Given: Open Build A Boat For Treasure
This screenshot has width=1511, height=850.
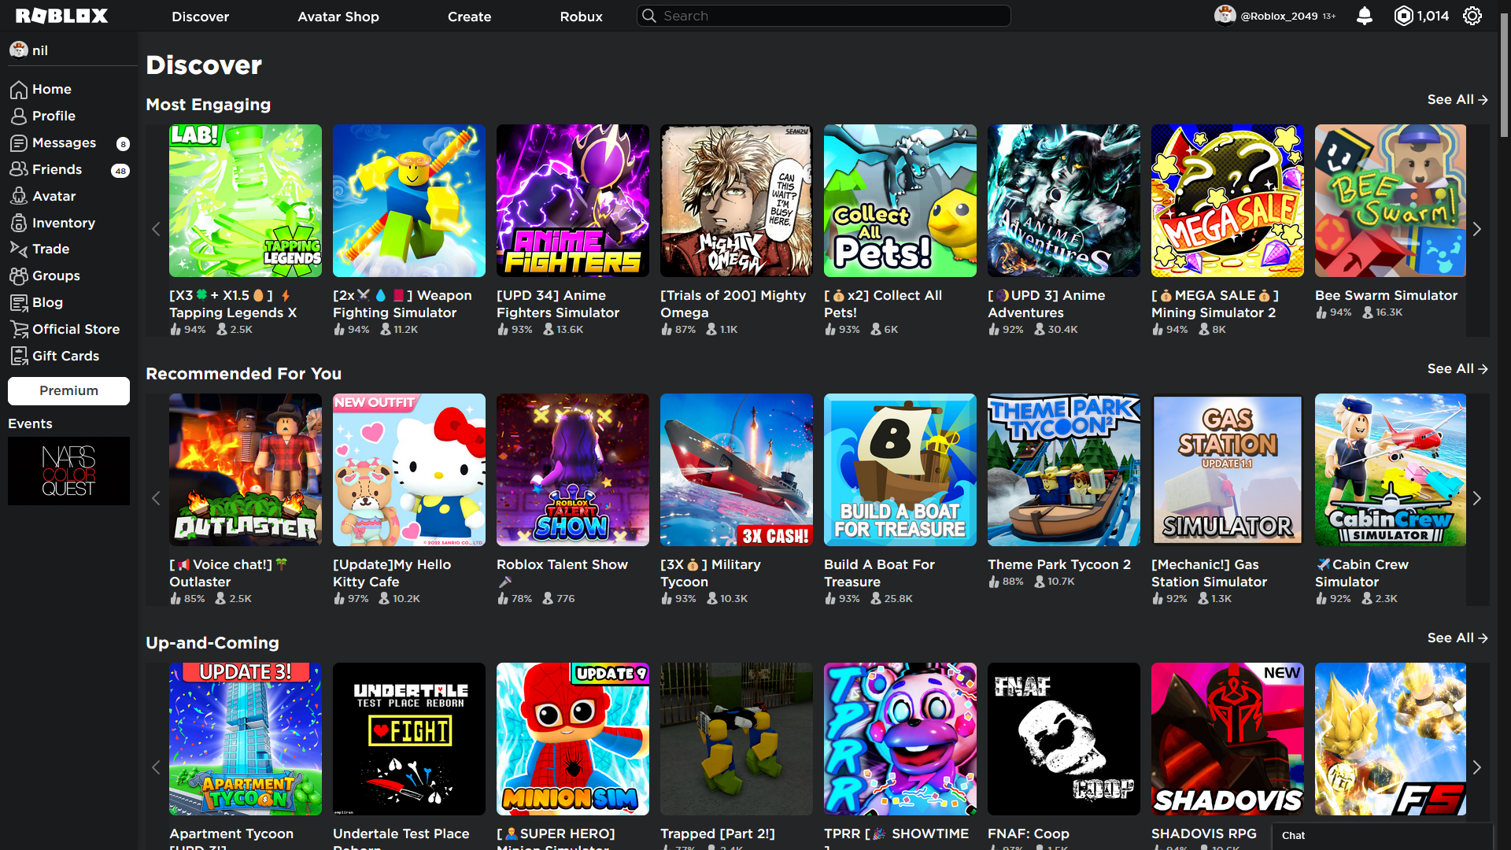Looking at the screenshot, I should pyautogui.click(x=900, y=470).
